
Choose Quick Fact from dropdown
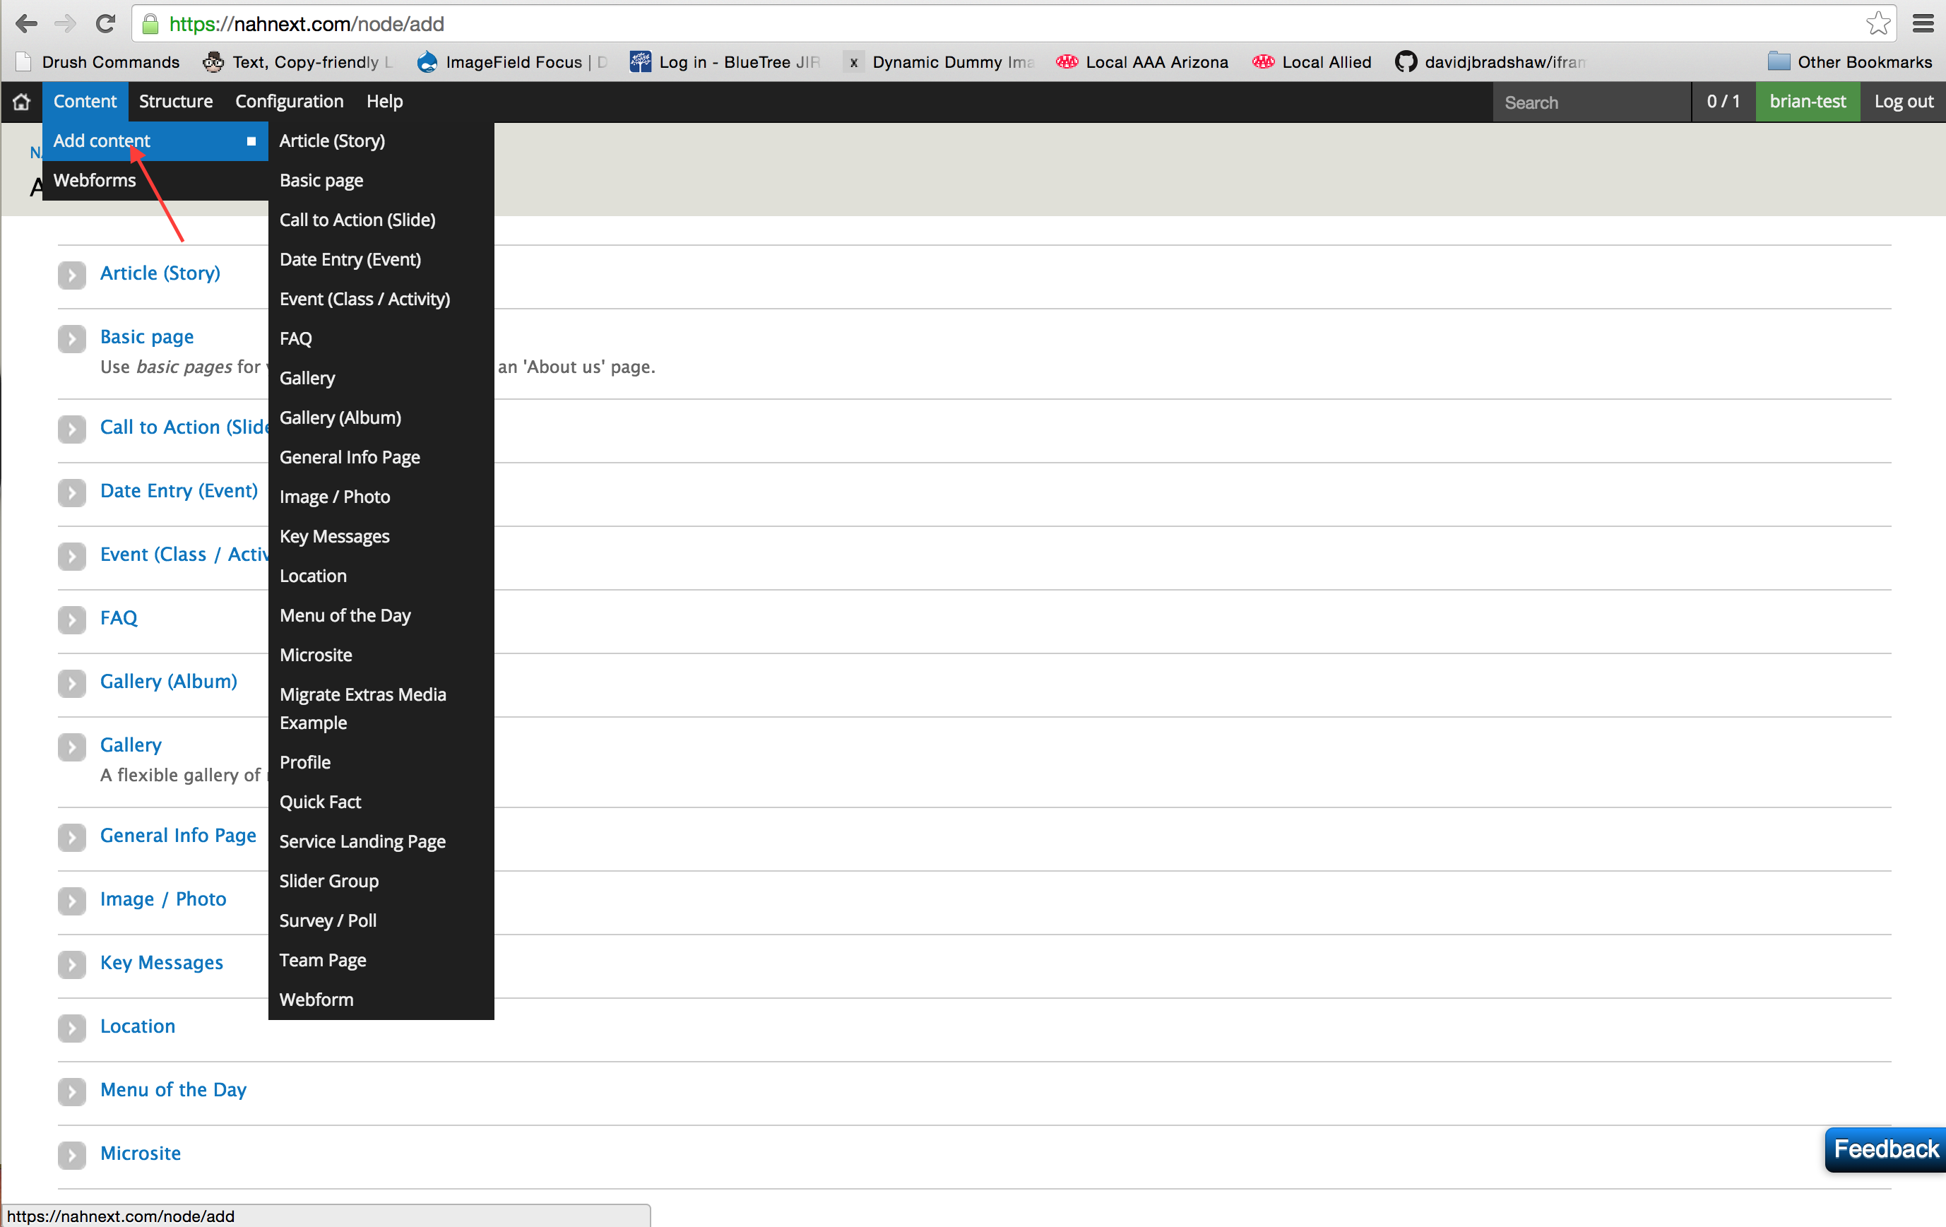tap(320, 802)
